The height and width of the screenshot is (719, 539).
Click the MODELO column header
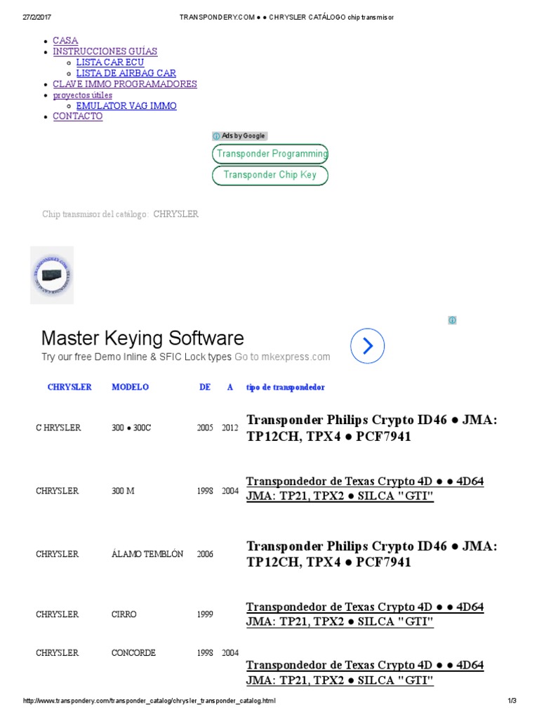130,387
